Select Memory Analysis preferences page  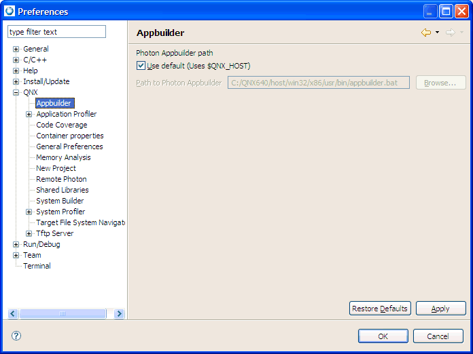tap(63, 157)
